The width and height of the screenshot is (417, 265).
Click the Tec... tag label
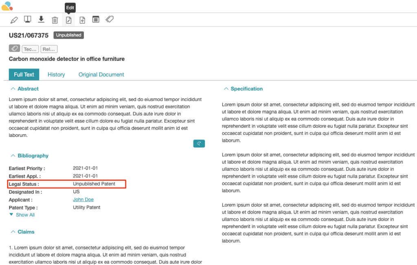point(30,49)
